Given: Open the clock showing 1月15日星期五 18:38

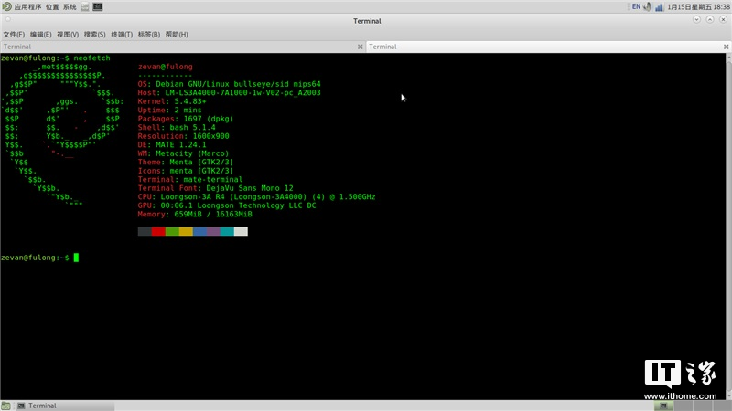Looking at the screenshot, I should coord(698,7).
